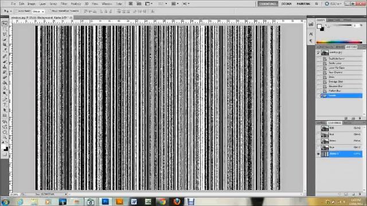
Task: Open the History panel options menu
Action: pos(364,47)
